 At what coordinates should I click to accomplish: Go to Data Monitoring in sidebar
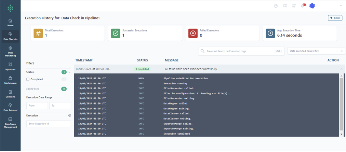pos(10,51)
